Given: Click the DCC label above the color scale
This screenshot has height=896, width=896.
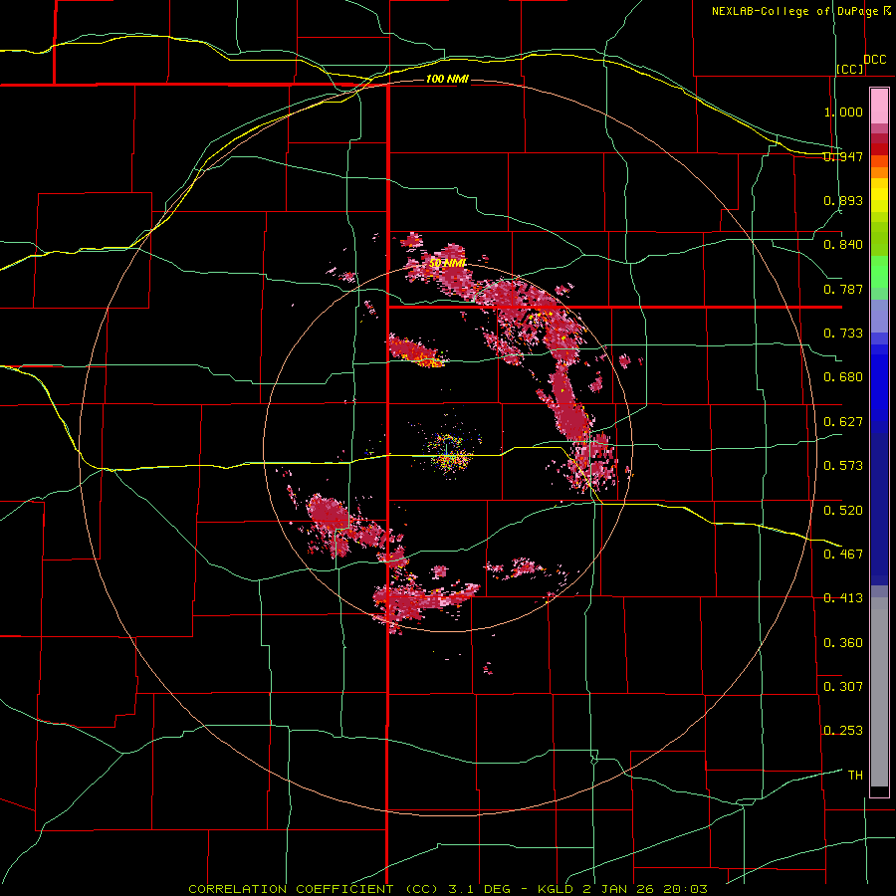Looking at the screenshot, I should [874, 60].
